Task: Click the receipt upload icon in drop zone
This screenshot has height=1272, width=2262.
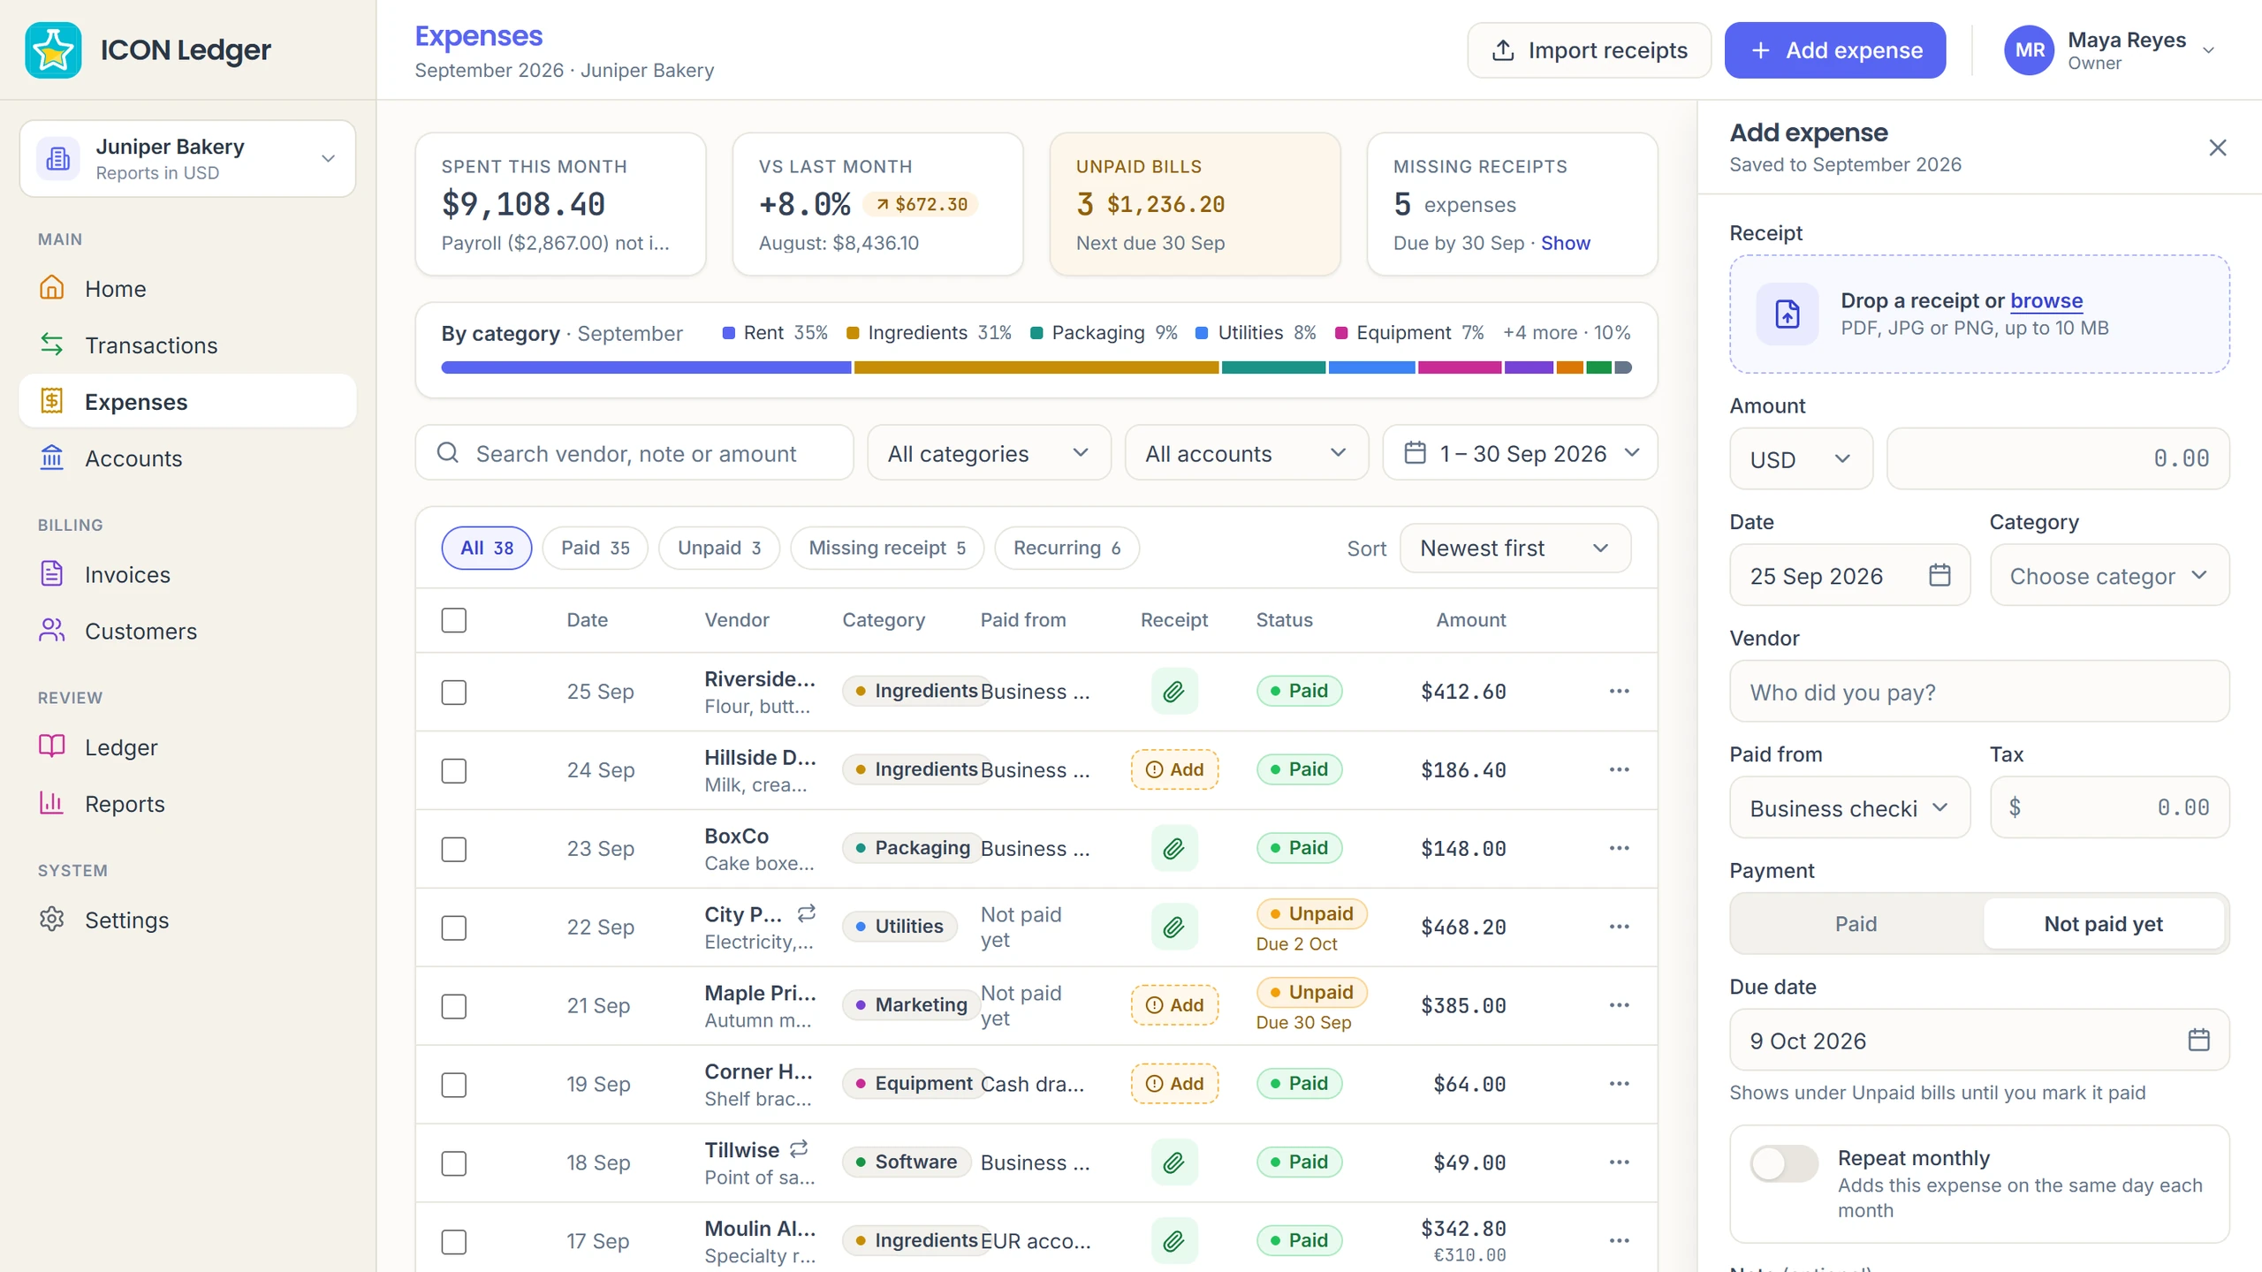Action: click(x=1788, y=314)
